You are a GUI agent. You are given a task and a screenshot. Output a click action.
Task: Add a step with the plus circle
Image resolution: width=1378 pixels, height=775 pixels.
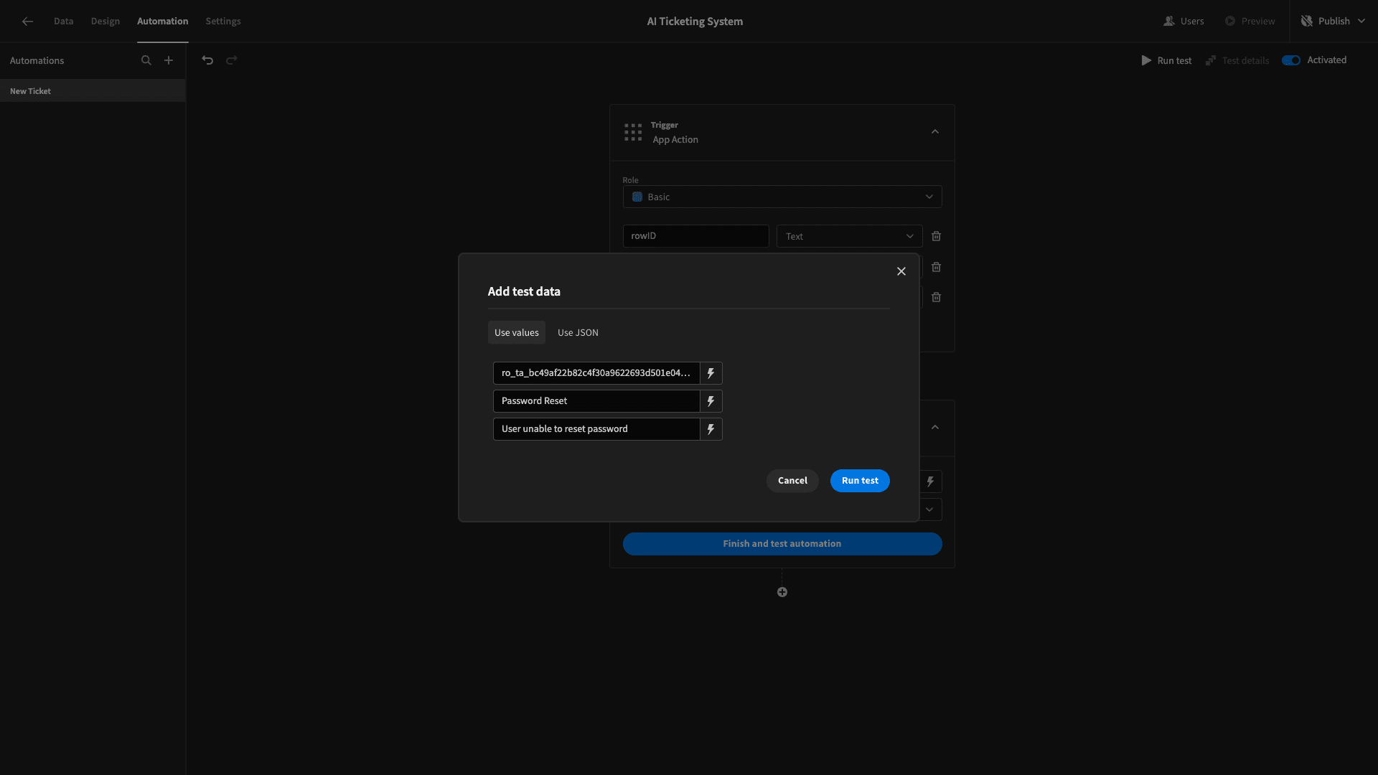[x=782, y=592]
